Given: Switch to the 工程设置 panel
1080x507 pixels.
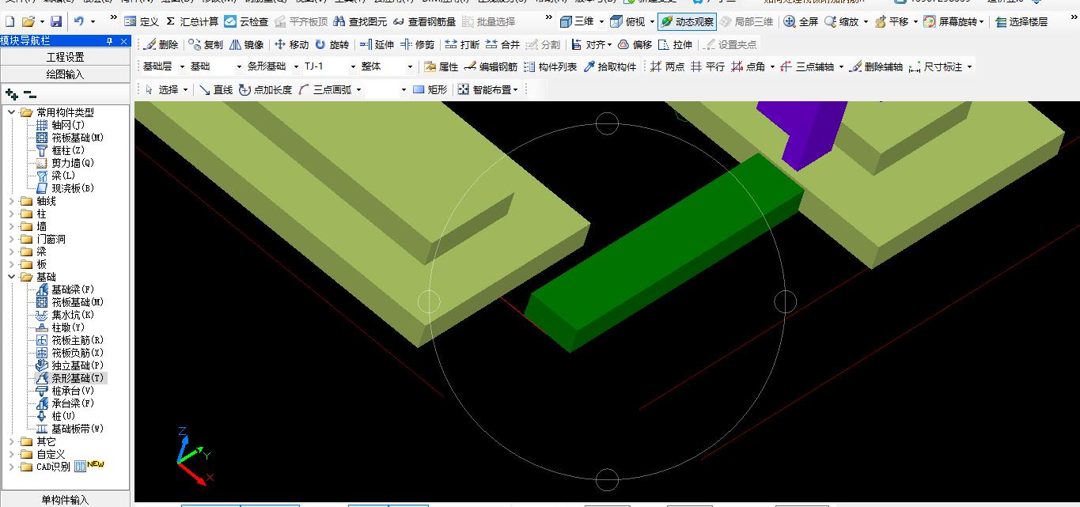Looking at the screenshot, I should [x=65, y=57].
